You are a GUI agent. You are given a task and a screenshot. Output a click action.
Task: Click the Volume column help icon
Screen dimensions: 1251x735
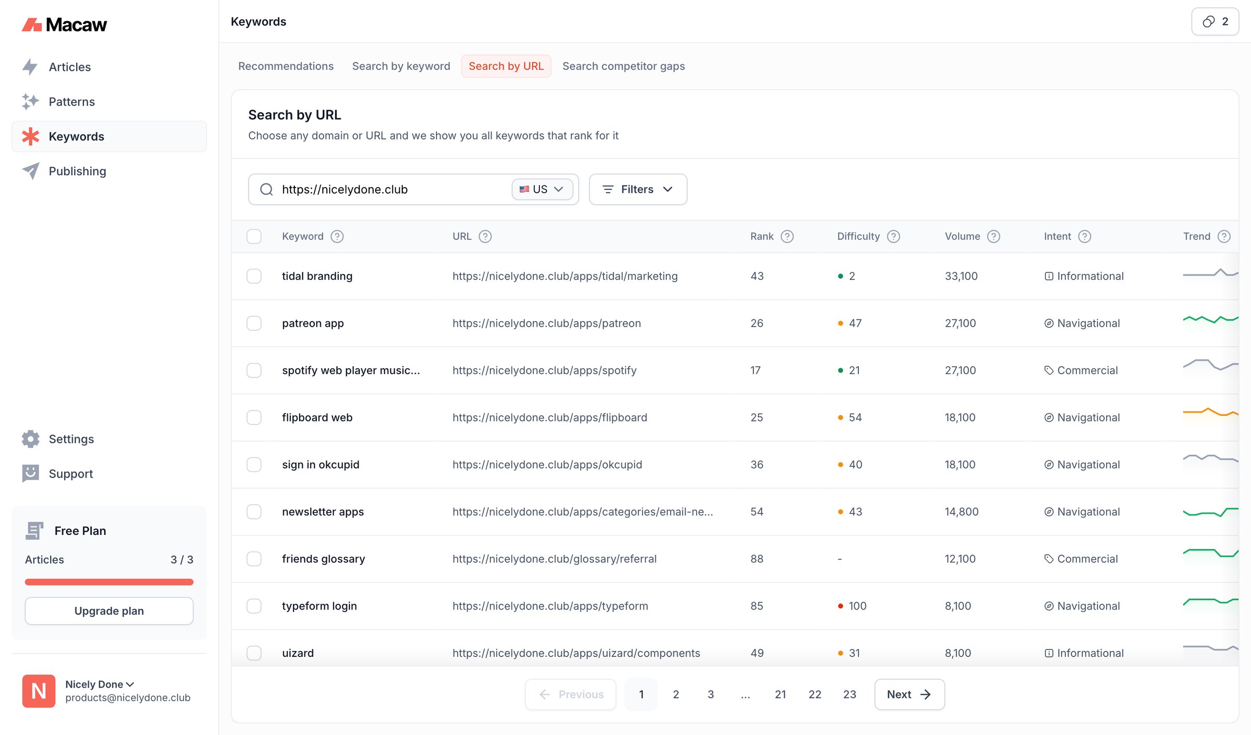click(994, 236)
